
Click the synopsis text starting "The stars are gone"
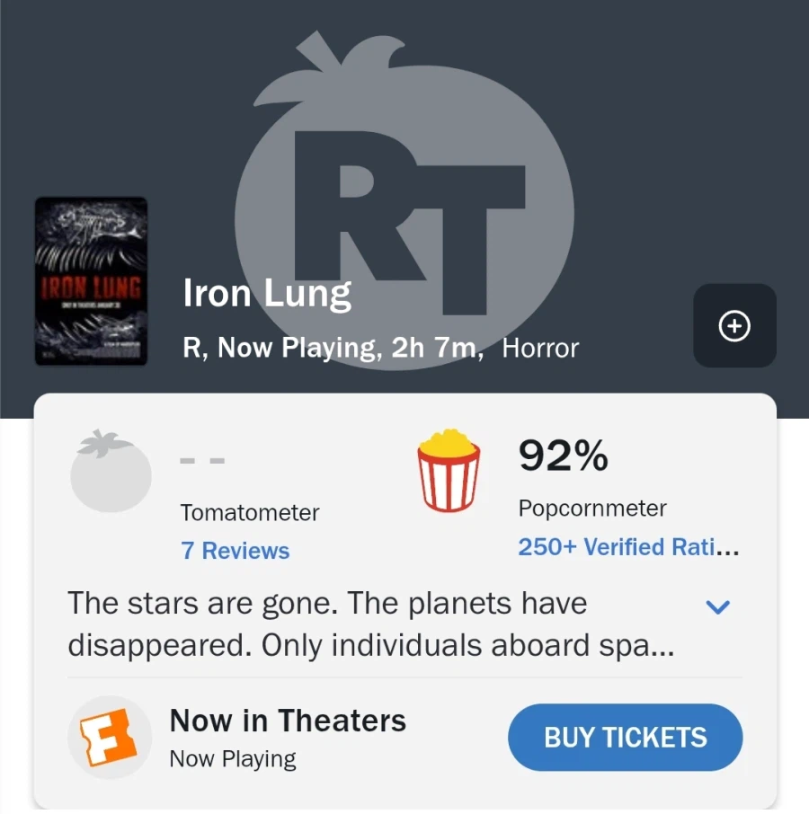tap(370, 625)
